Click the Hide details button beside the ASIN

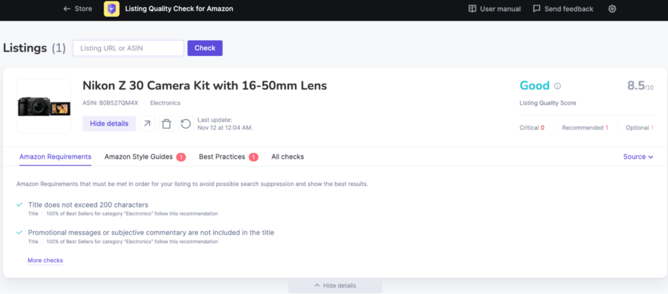point(109,124)
